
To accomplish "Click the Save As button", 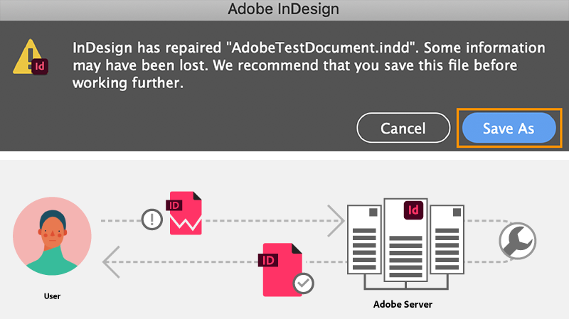I will pyautogui.click(x=509, y=128).
